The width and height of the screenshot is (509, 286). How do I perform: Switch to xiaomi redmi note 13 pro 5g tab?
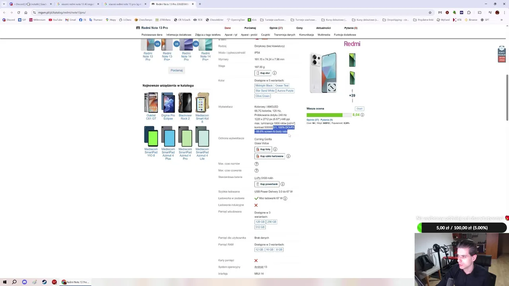click(x=124, y=4)
